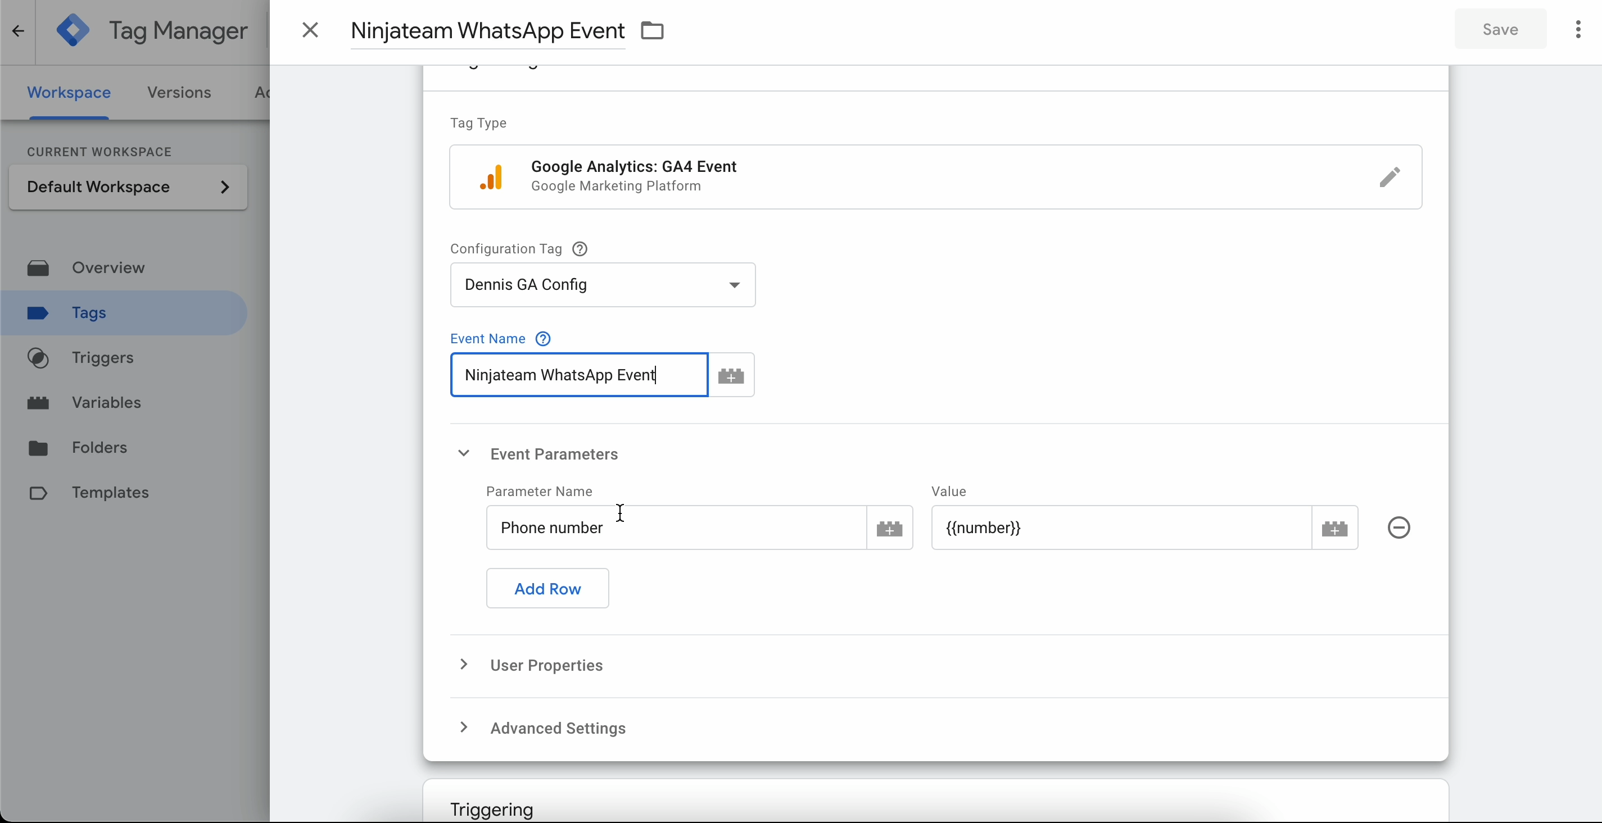Open Variables in the sidebar

pyautogui.click(x=106, y=403)
